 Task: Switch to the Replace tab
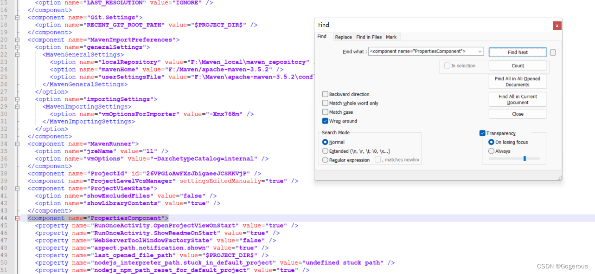pos(343,37)
